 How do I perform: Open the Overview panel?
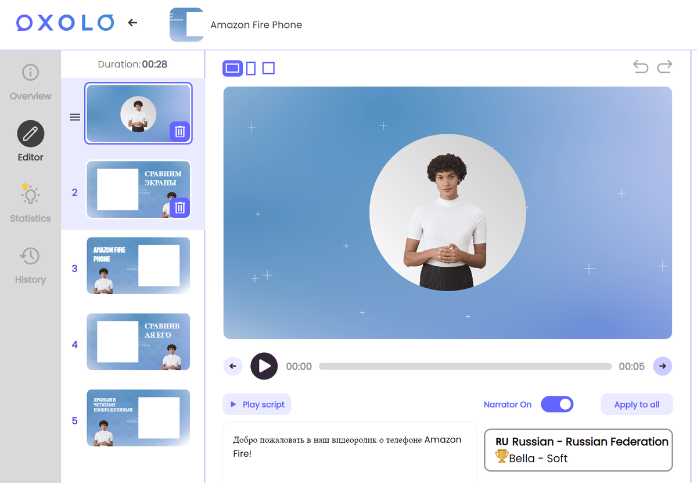click(30, 81)
